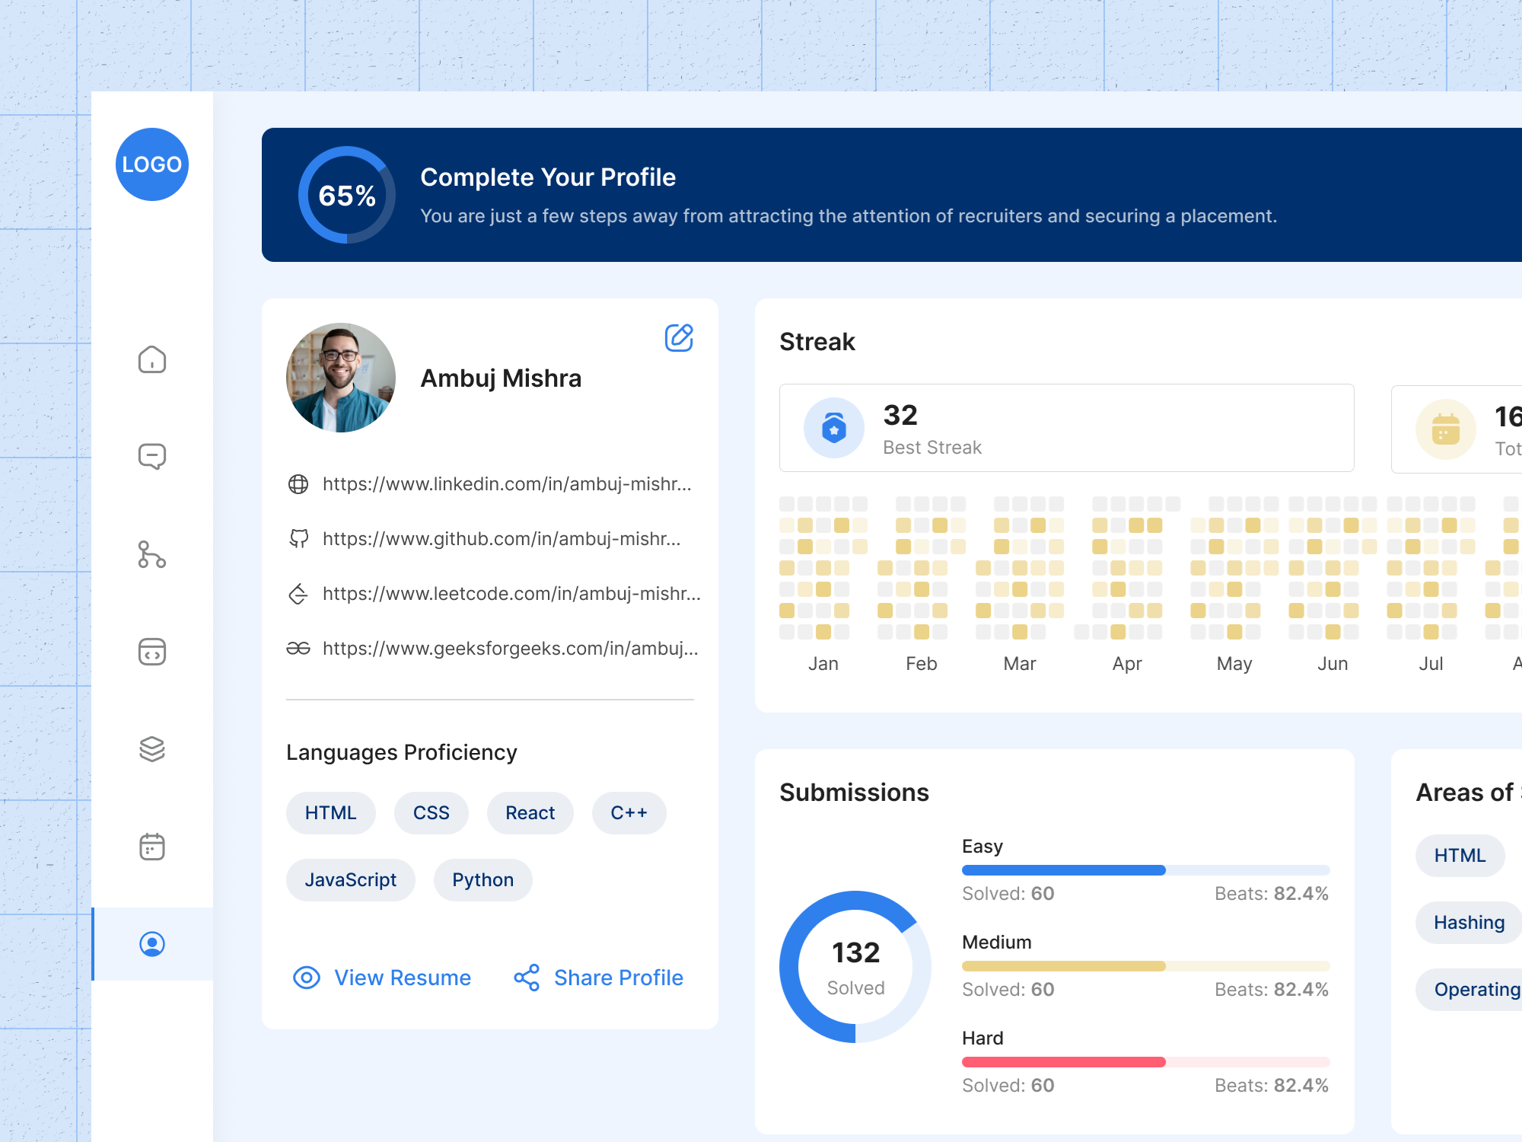Edit the profile using the pencil icon
1522x1142 pixels.
(679, 338)
